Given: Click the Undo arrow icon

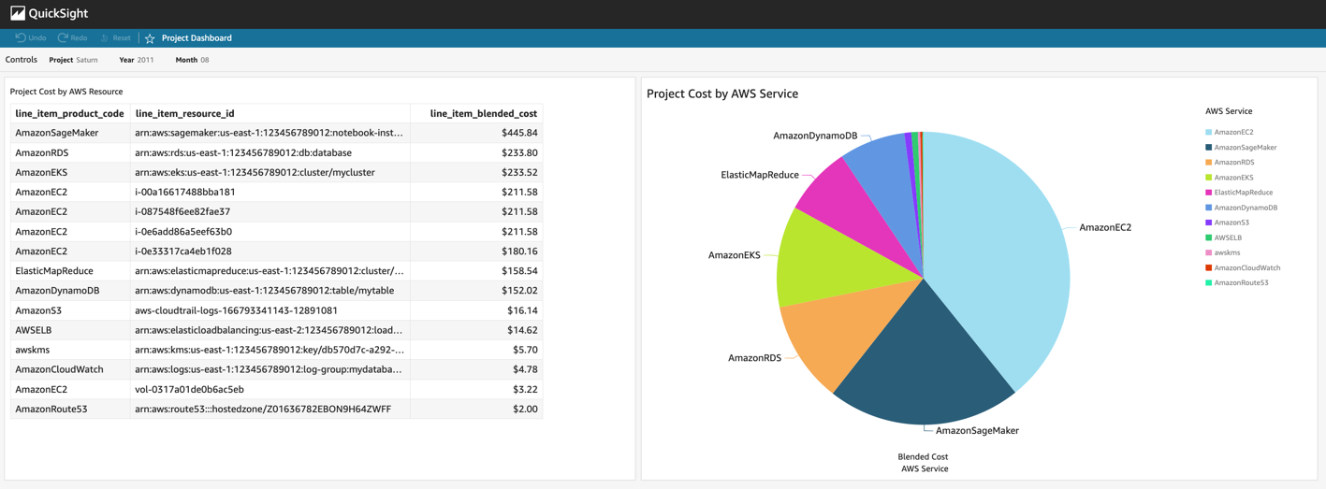Looking at the screenshot, I should pyautogui.click(x=20, y=37).
